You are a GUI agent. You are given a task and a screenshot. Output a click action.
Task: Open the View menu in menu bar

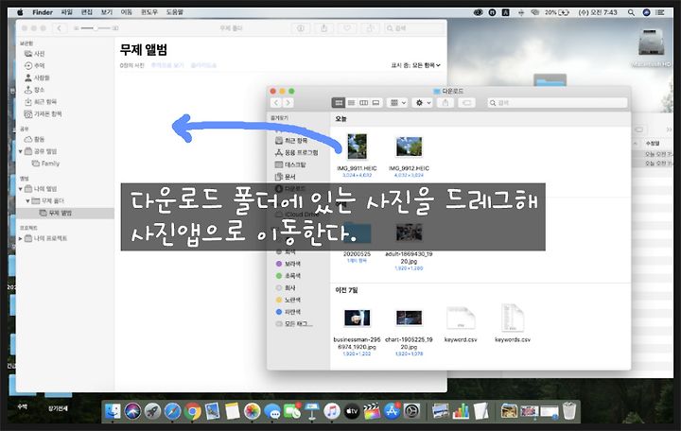(106, 12)
